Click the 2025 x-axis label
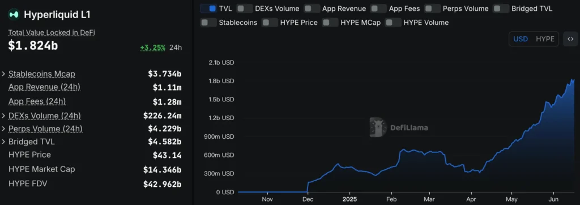 click(349, 199)
